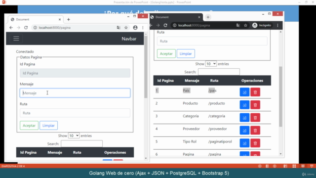Click left window vertical scrollbar thumb
This screenshot has height=178, width=316.
(146, 67)
